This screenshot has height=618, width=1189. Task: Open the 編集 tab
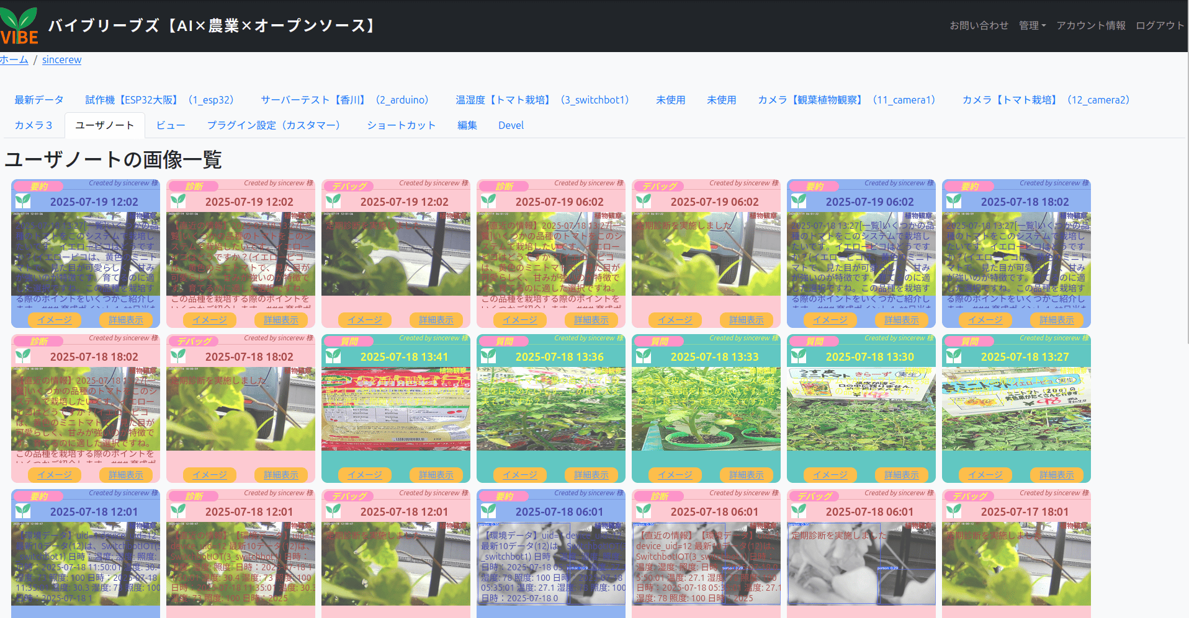tap(467, 125)
